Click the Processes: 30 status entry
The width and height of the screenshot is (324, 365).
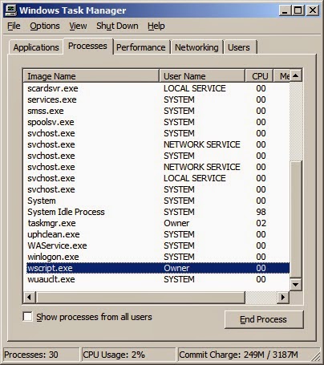pyautogui.click(x=42, y=355)
